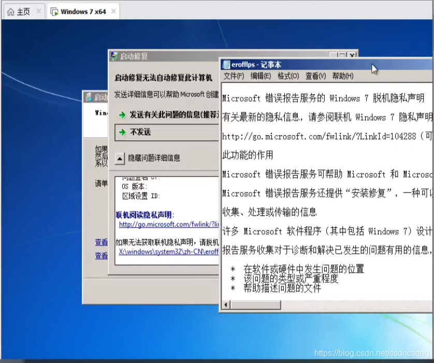Click the 启动修复 dialog title icon
This screenshot has height=363, width=434.
click(114, 56)
